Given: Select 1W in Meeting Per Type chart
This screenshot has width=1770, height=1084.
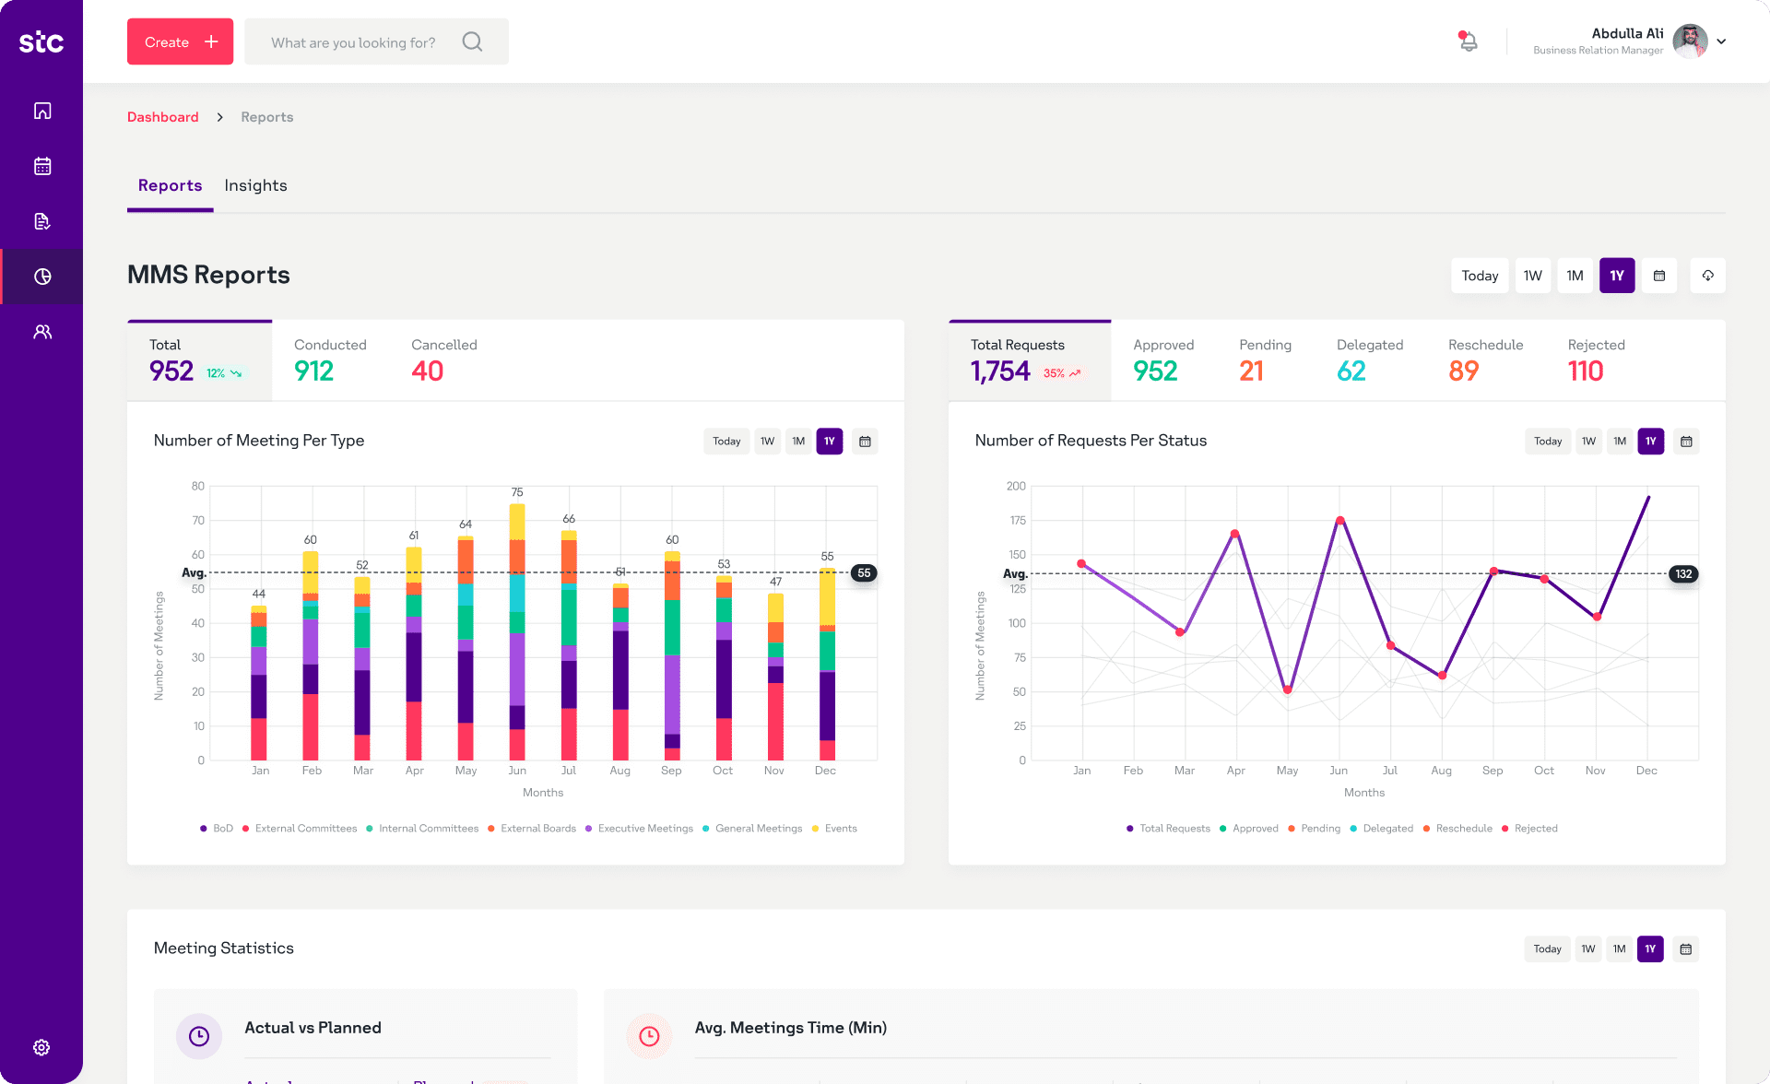Looking at the screenshot, I should point(767,442).
